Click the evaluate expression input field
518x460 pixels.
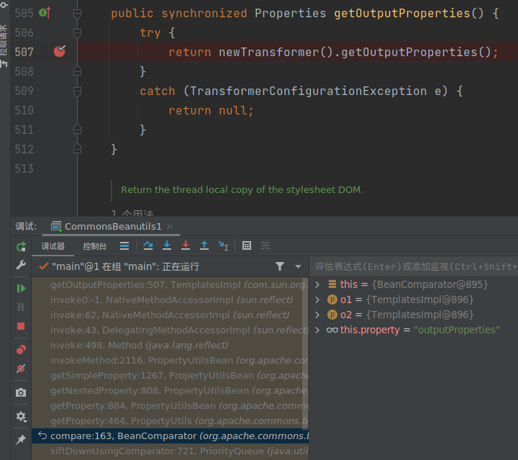click(414, 266)
